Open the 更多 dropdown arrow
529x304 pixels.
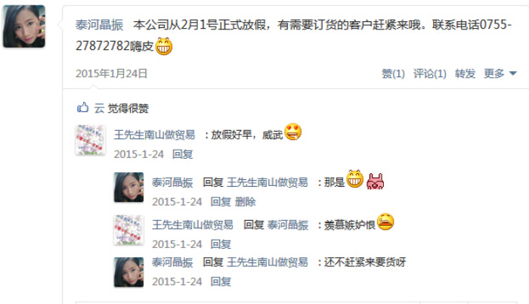tap(513, 73)
